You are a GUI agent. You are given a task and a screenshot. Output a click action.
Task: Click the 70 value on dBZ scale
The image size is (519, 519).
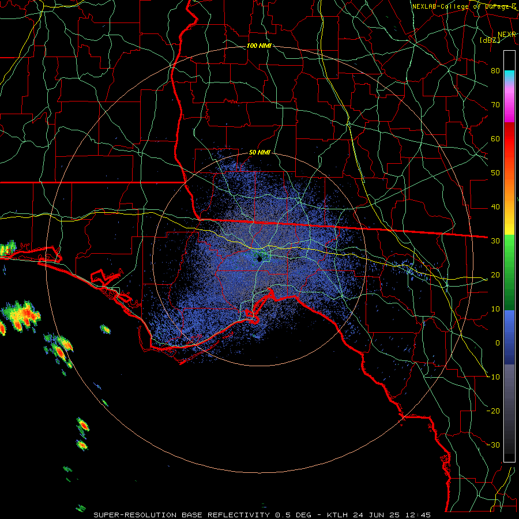[x=495, y=104]
